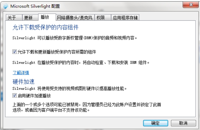Screen dimensions: 200x130
Task: Toggle the 启用硬件加速播放 checkbox
Action: [14, 96]
